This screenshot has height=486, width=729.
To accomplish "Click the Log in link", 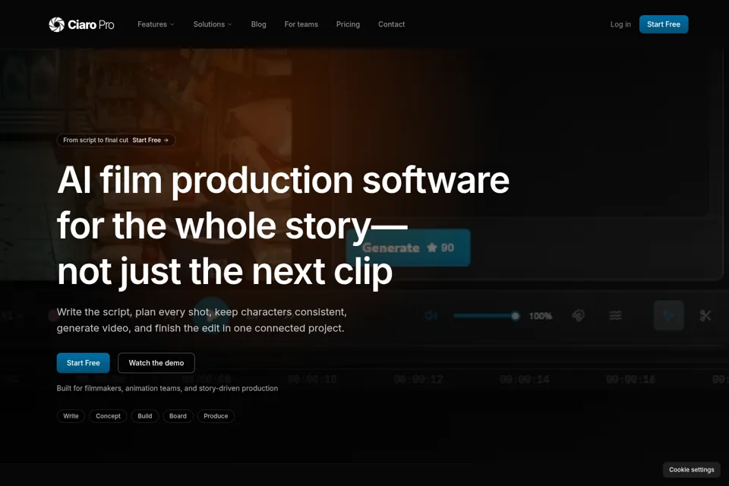I will pos(620,24).
